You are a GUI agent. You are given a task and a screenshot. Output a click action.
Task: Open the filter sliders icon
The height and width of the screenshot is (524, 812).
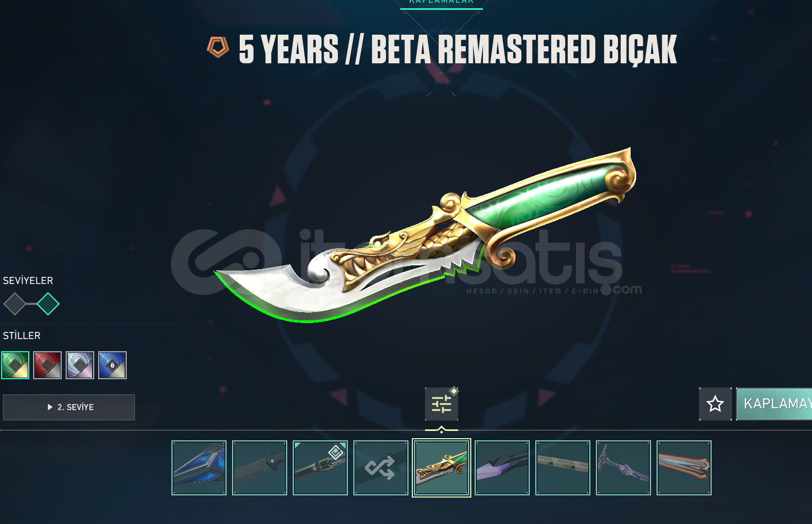click(x=442, y=404)
